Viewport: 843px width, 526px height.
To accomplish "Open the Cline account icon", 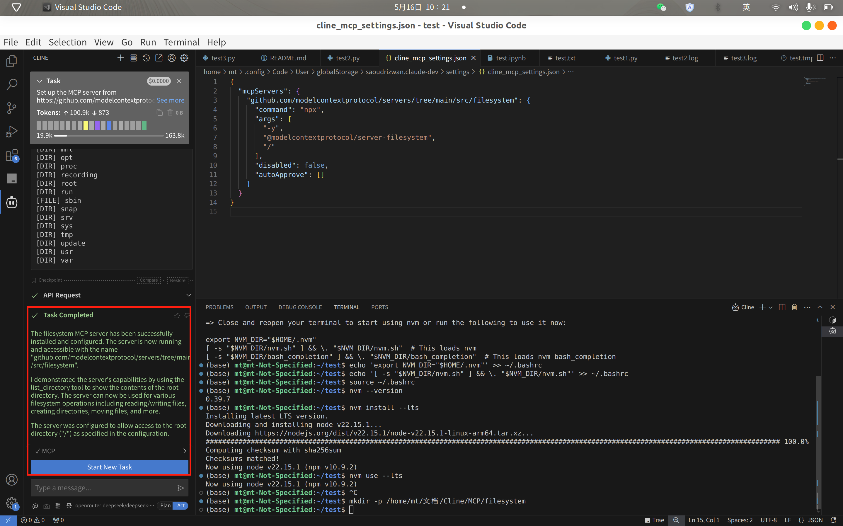I will pos(171,58).
